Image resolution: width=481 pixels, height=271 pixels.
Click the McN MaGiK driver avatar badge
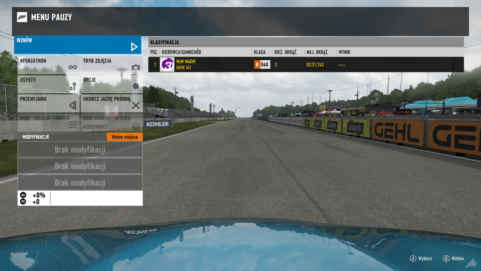click(x=167, y=65)
